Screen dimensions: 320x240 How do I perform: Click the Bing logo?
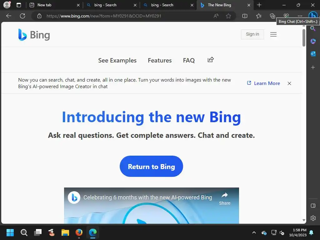tap(34, 35)
